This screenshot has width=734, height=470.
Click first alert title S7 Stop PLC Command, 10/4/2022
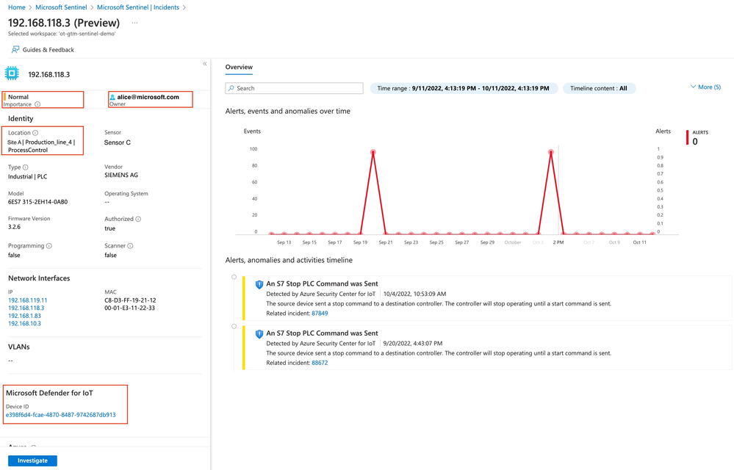(322, 283)
